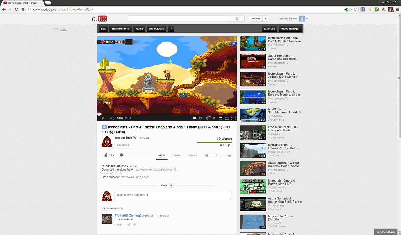Image resolution: width=401 pixels, height=235 pixels.
Task: Expand the description with Show more
Action: coord(167,185)
